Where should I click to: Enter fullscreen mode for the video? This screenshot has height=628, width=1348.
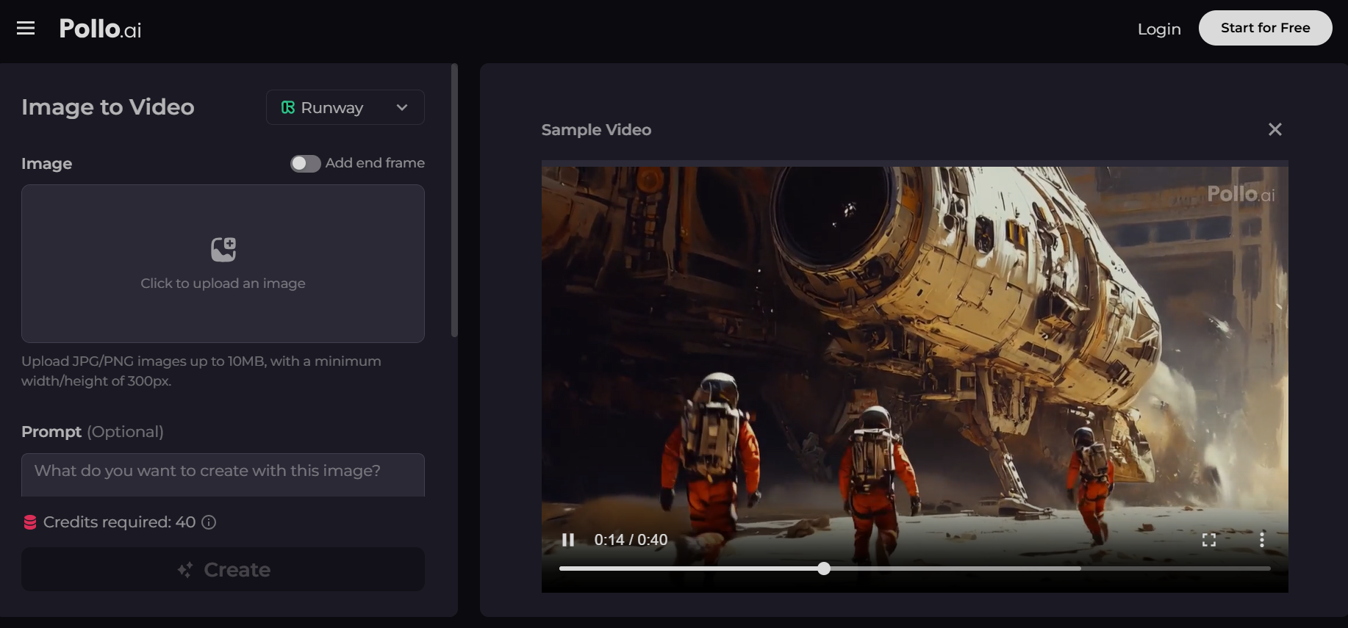pyautogui.click(x=1208, y=540)
